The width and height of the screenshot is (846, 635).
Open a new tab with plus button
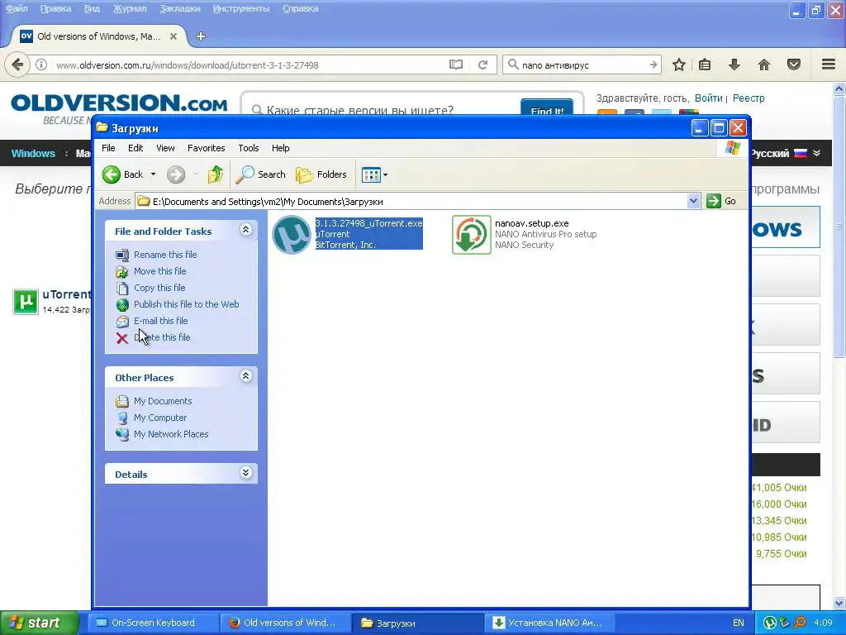coord(201,36)
